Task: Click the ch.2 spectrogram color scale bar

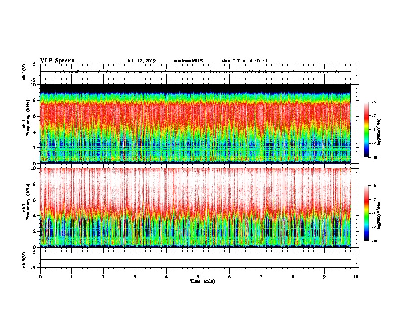Action: (x=366, y=213)
